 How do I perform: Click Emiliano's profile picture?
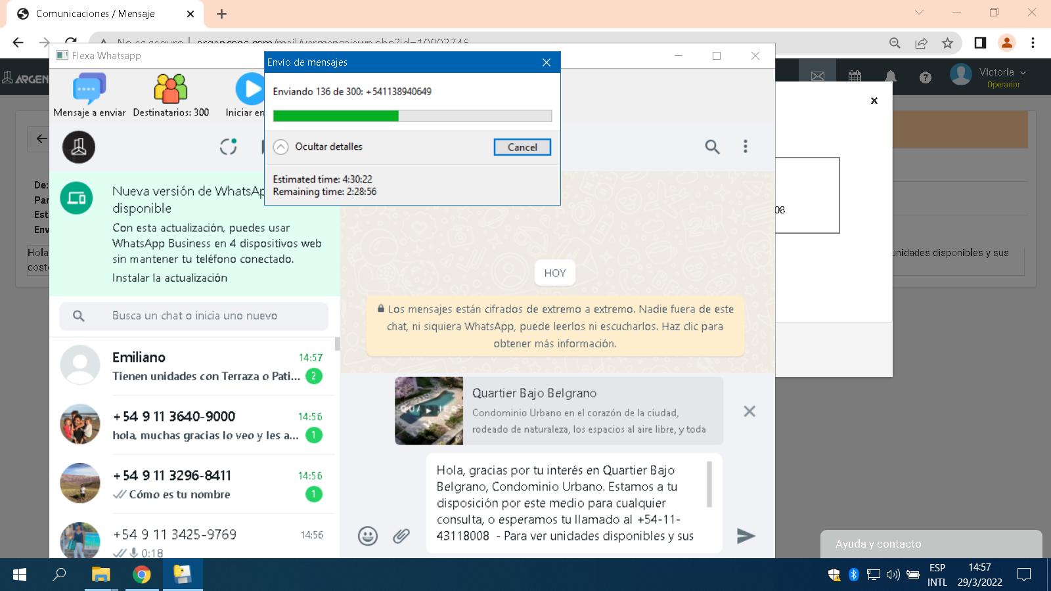pyautogui.click(x=80, y=365)
